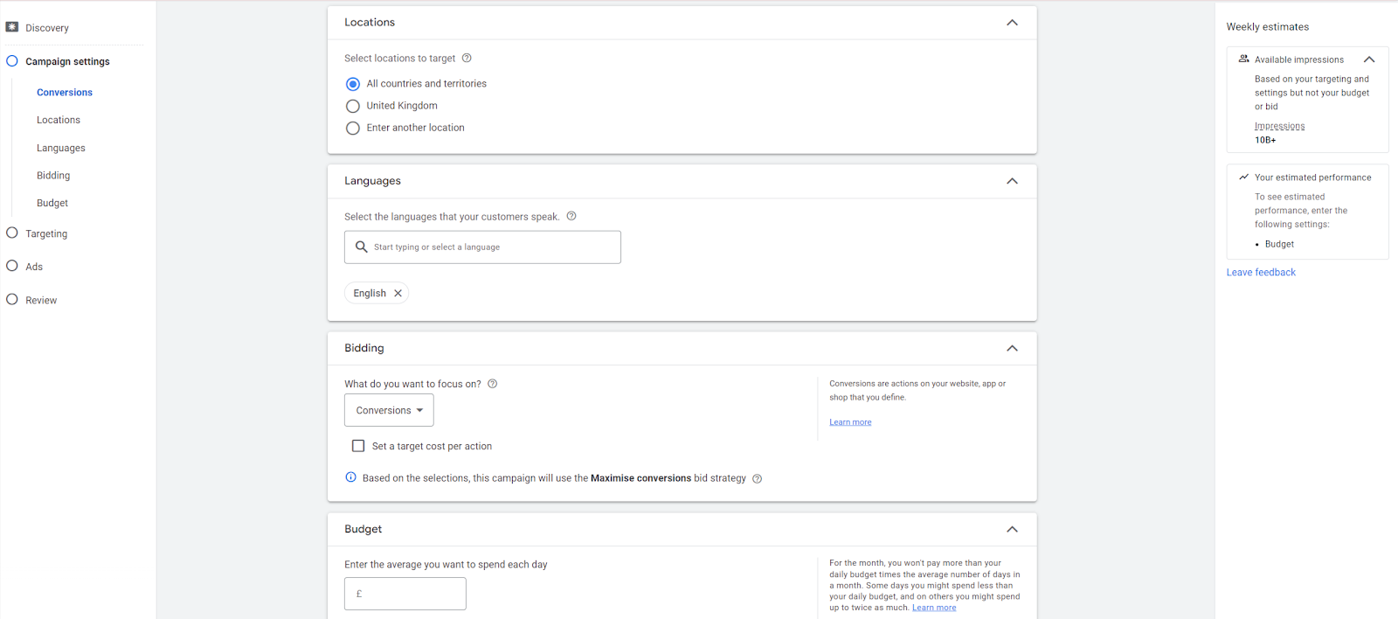Image resolution: width=1398 pixels, height=619 pixels.
Task: Open the Conversions focus dropdown
Action: [389, 410]
